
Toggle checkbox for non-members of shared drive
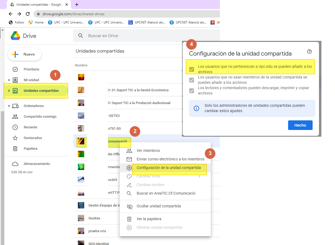tap(192, 80)
